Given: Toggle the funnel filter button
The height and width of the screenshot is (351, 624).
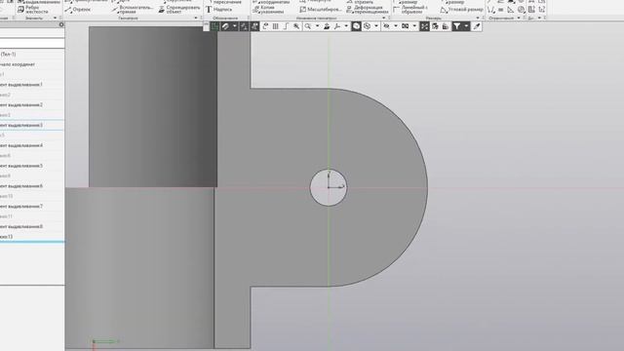Looking at the screenshot, I should click(x=457, y=26).
